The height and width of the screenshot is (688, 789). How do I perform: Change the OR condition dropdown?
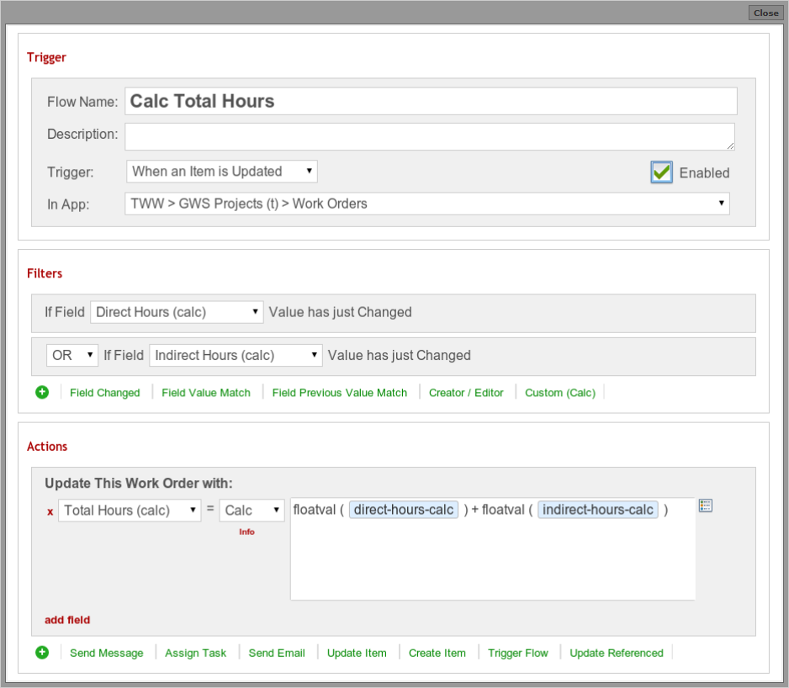[x=72, y=355]
